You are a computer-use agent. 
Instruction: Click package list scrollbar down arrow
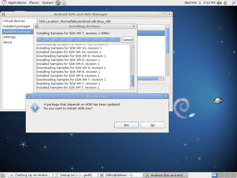pyautogui.click(x=167, y=74)
